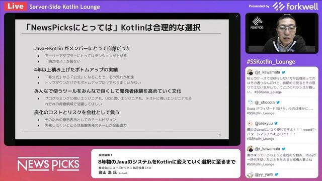Image resolution: width=322 pixels, height=181 pixels.
Task: Click the Server-Side Kotlin Lounge title
Action: pos(64,7)
